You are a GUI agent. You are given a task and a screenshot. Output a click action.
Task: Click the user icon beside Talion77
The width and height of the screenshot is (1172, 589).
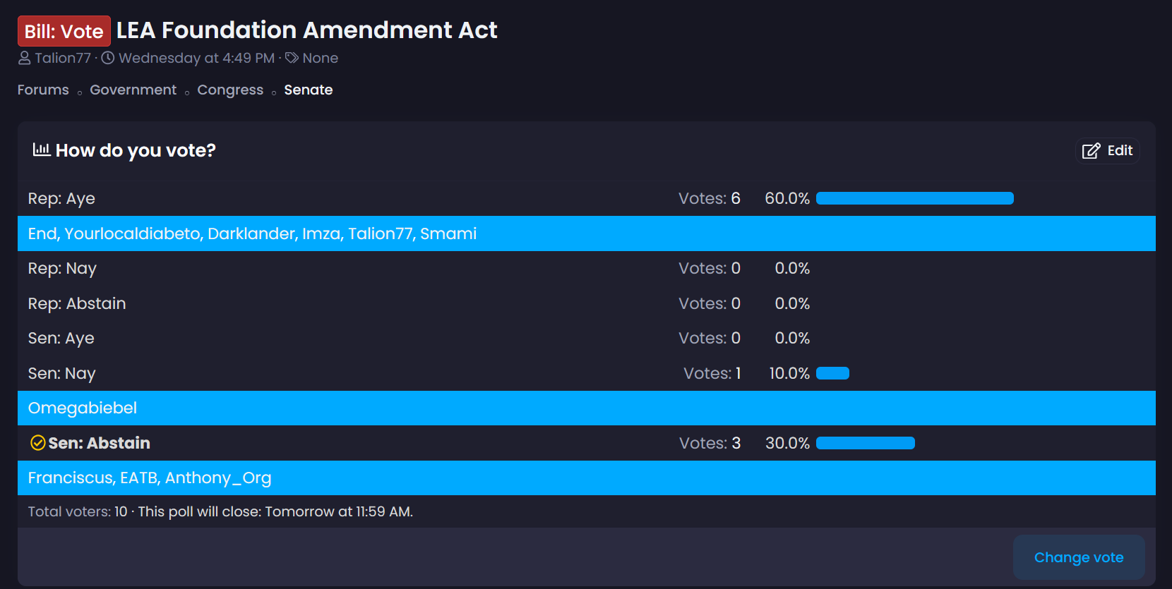click(x=25, y=58)
